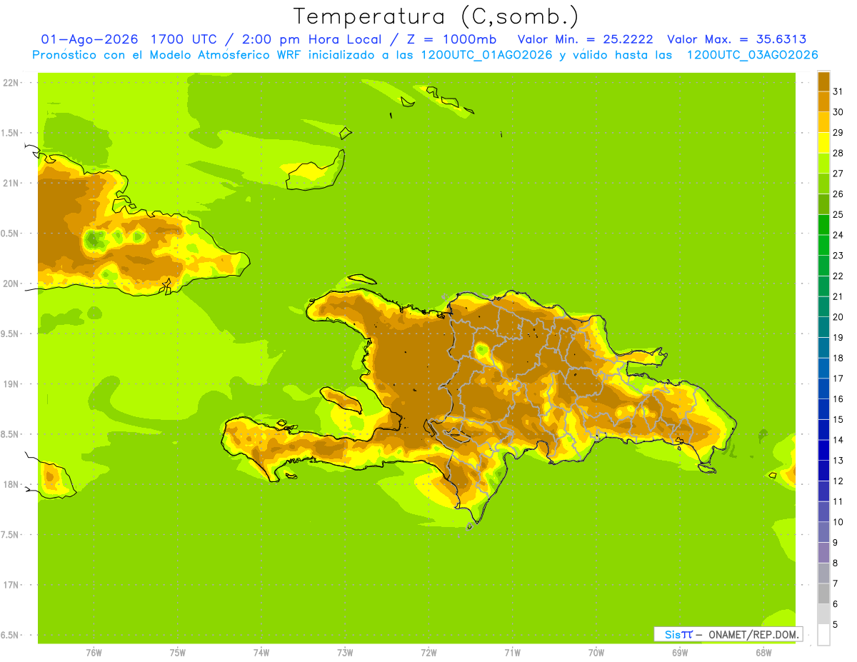Image resolution: width=857 pixels, height=662 pixels.
Task: Click the "Valor Min. = 25.2222" readout
Action: coord(586,39)
